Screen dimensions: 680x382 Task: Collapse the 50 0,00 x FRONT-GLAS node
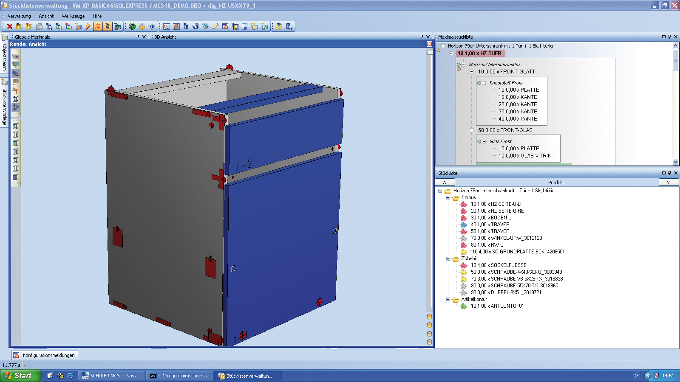click(471, 130)
